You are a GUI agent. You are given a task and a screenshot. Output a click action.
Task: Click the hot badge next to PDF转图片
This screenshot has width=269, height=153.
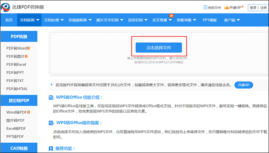click(x=26, y=56)
